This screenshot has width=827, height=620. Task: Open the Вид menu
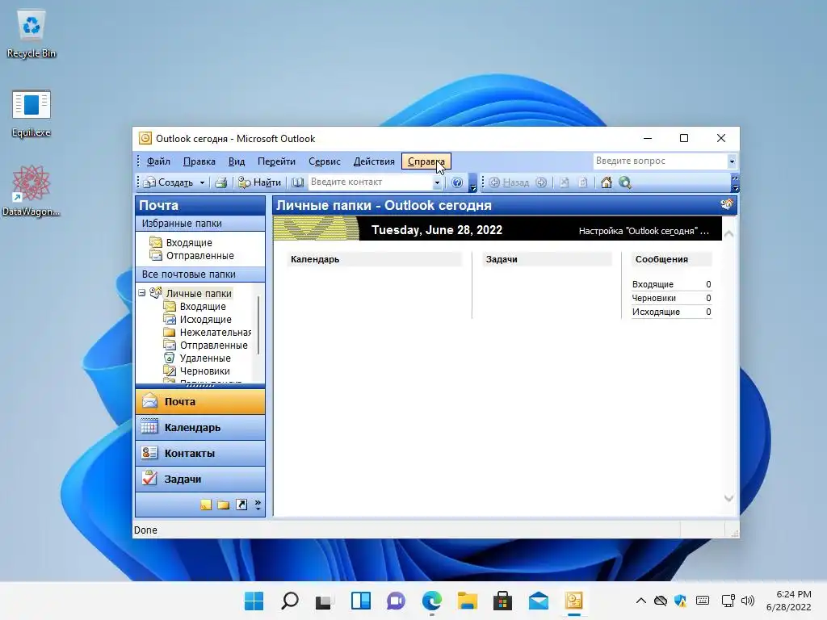pyautogui.click(x=237, y=161)
